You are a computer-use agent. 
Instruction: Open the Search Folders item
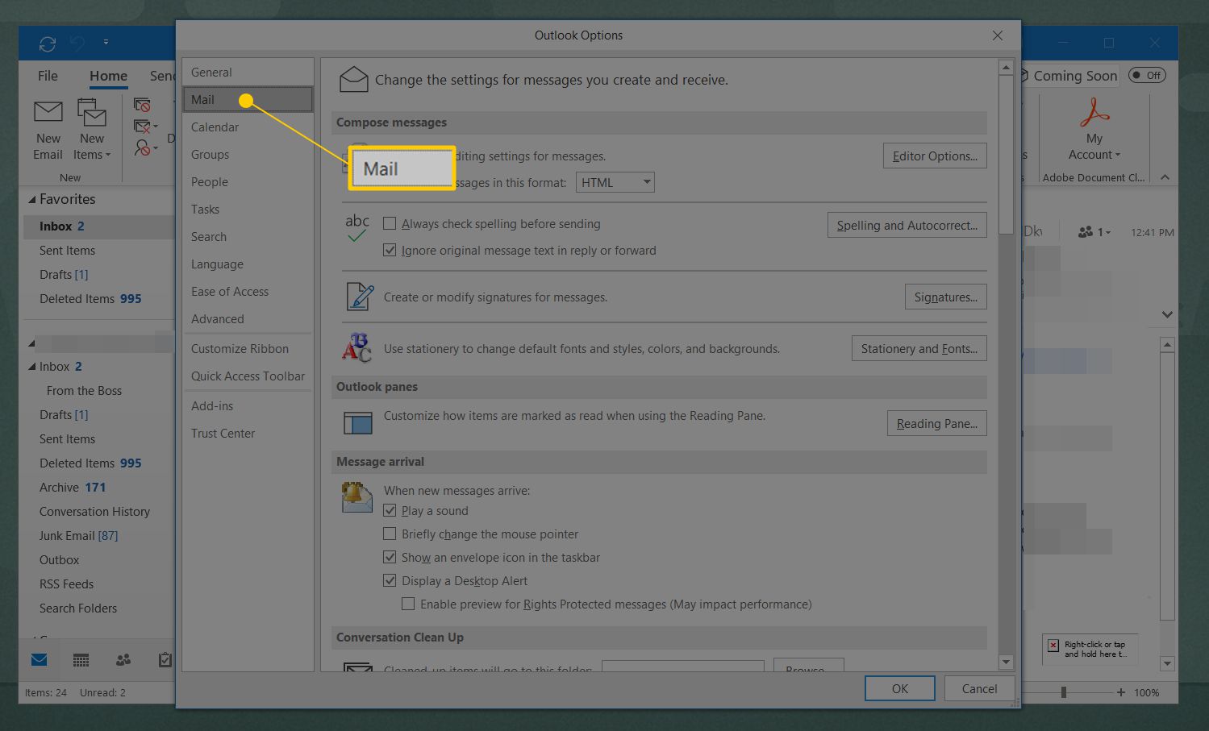78,608
